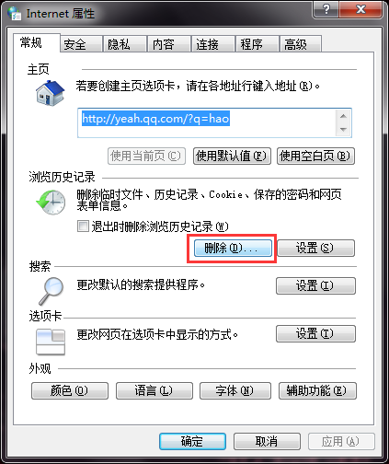
Task: Click the Internet Properties title bar icon
Action: coord(15,14)
